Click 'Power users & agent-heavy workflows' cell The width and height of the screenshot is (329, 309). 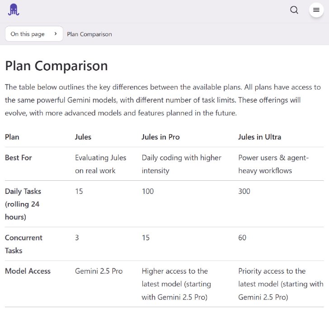[x=273, y=164]
